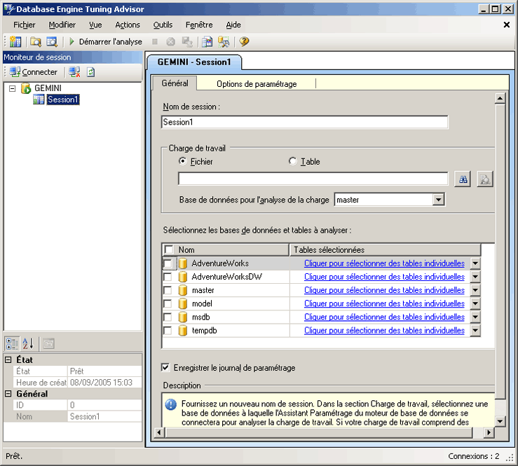Switch properties to alphabetical A-Z sort
The width and height of the screenshot is (518, 466).
28,343
